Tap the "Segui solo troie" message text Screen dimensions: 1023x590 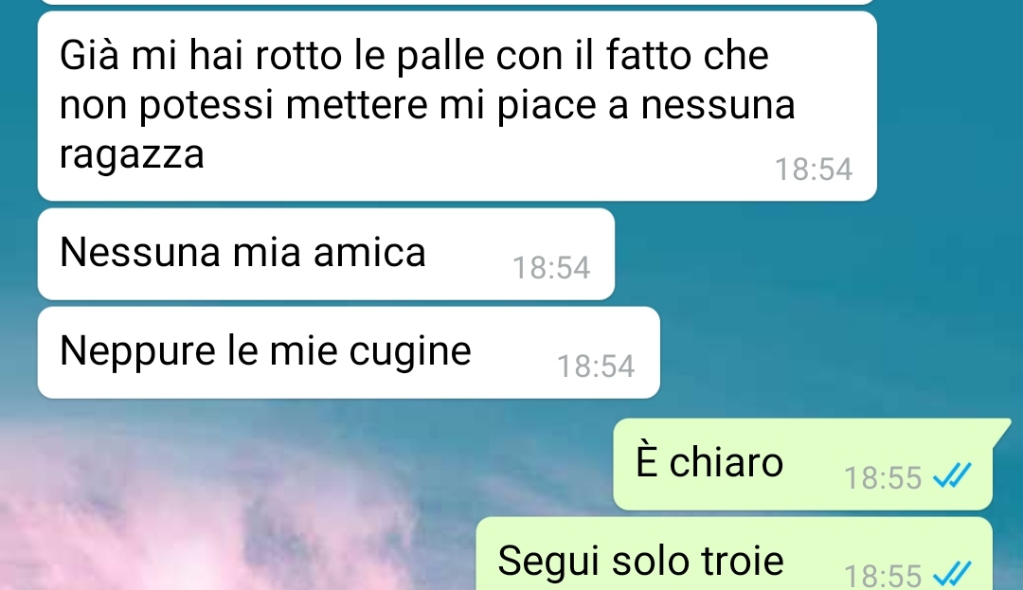[640, 561]
